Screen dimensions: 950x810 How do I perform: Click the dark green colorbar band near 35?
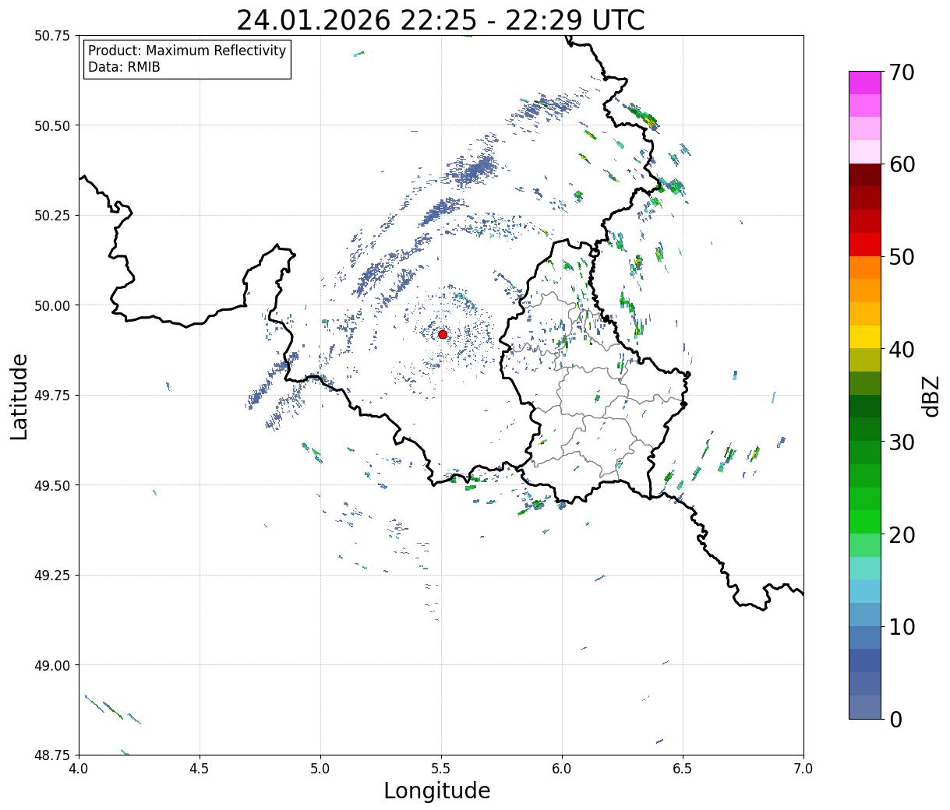click(x=865, y=406)
